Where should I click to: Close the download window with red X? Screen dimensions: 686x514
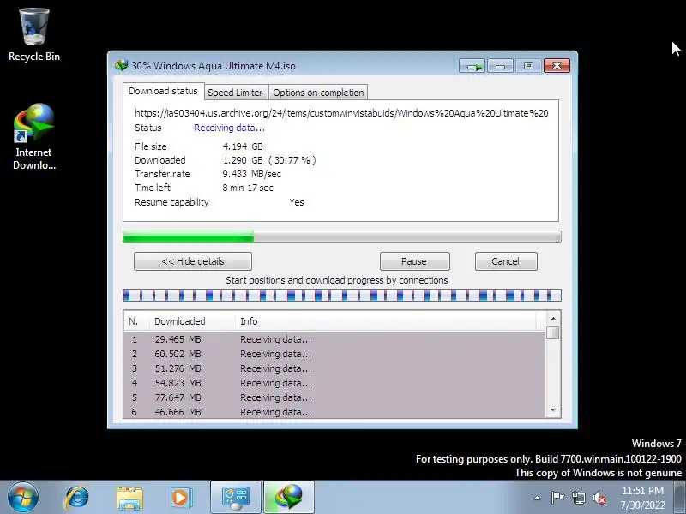tap(557, 66)
